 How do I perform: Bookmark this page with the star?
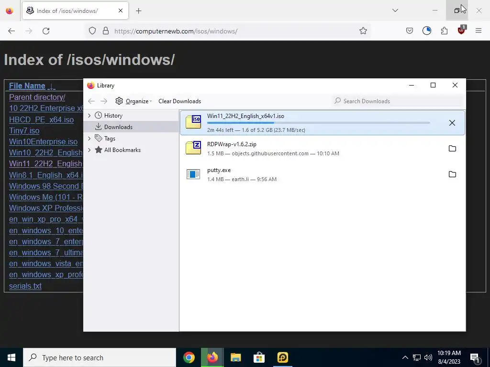pyautogui.click(x=363, y=31)
